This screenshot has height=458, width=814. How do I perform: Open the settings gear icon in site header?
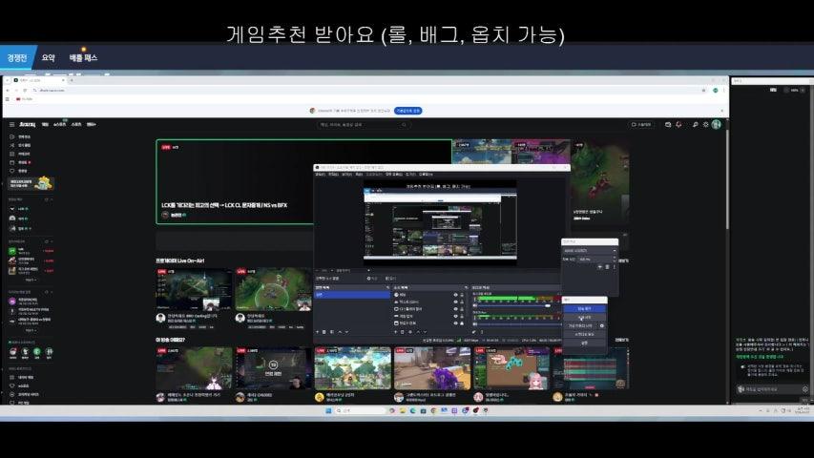tap(706, 124)
